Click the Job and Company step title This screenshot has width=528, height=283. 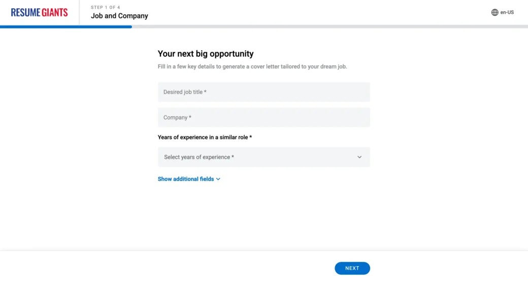click(119, 16)
